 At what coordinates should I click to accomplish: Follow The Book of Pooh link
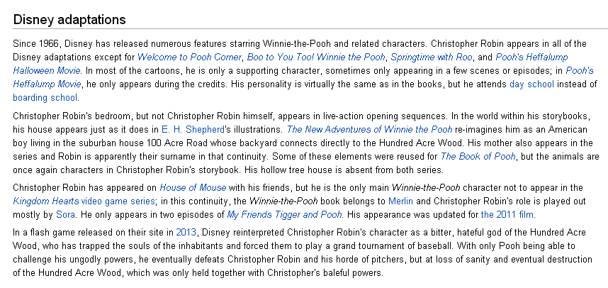click(478, 157)
